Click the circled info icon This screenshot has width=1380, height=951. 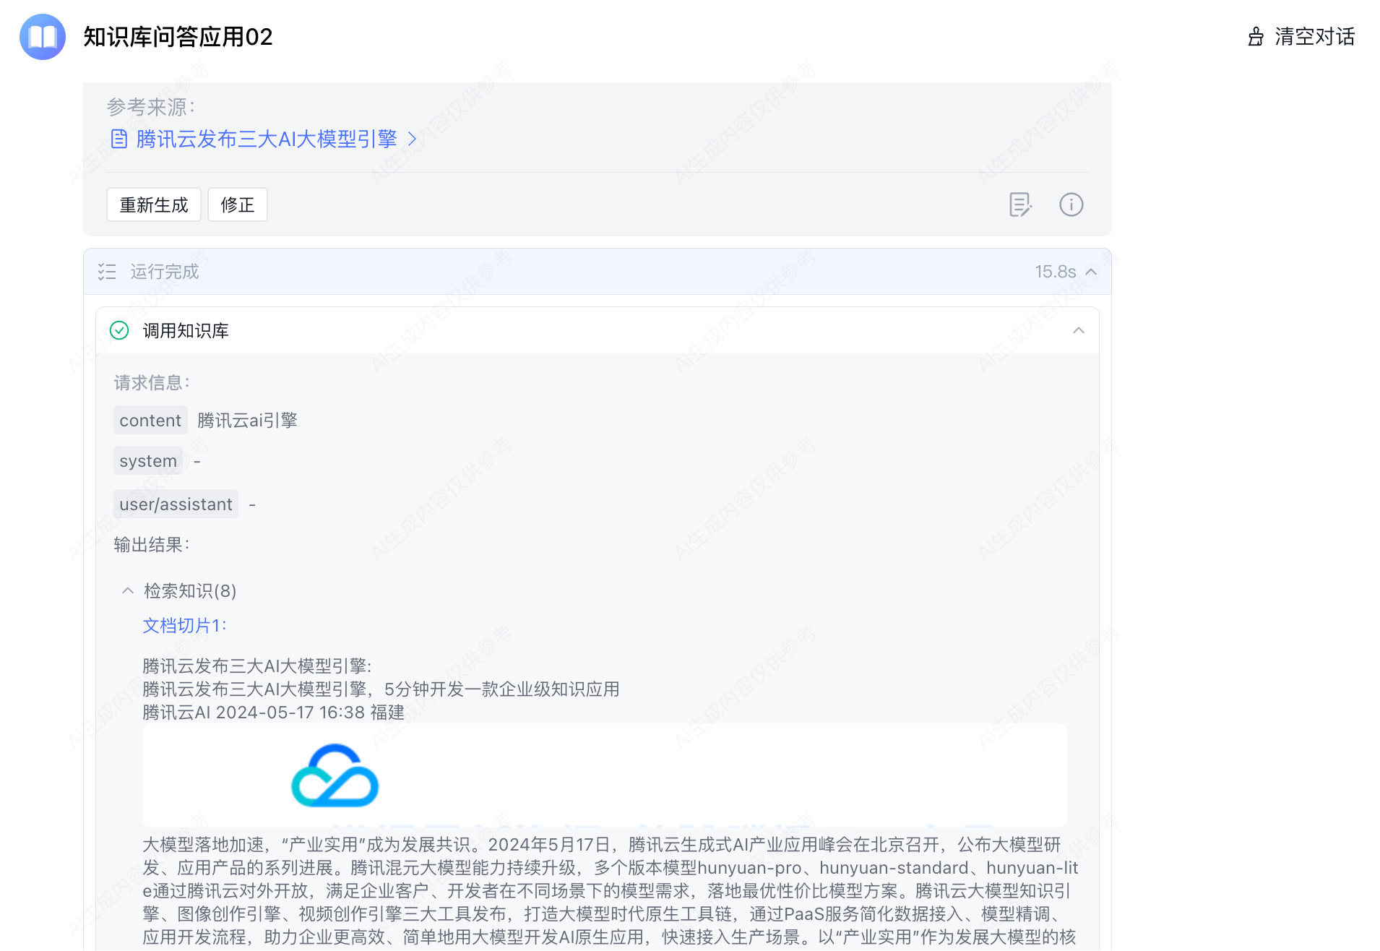pos(1071,205)
